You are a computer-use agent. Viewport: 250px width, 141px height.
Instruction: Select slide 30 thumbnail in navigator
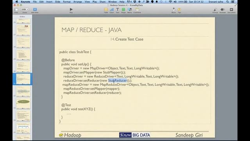23,67
